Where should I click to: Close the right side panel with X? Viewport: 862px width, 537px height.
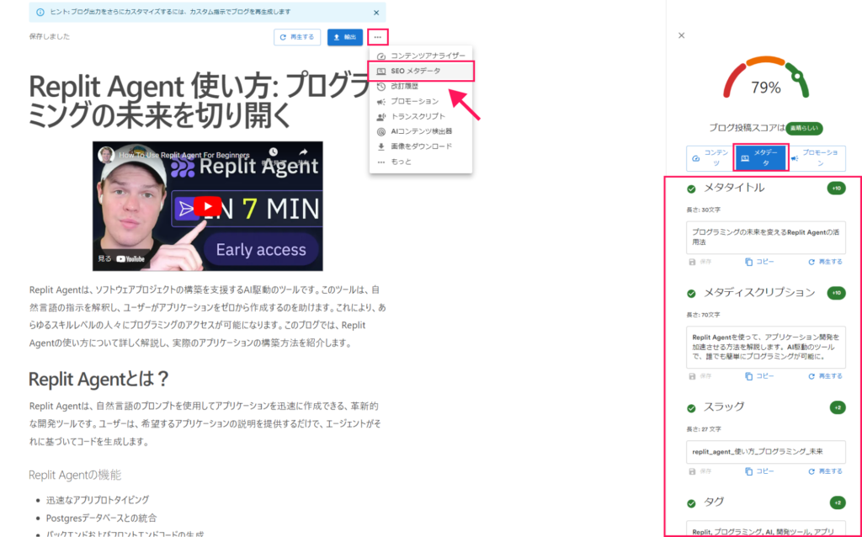(682, 35)
